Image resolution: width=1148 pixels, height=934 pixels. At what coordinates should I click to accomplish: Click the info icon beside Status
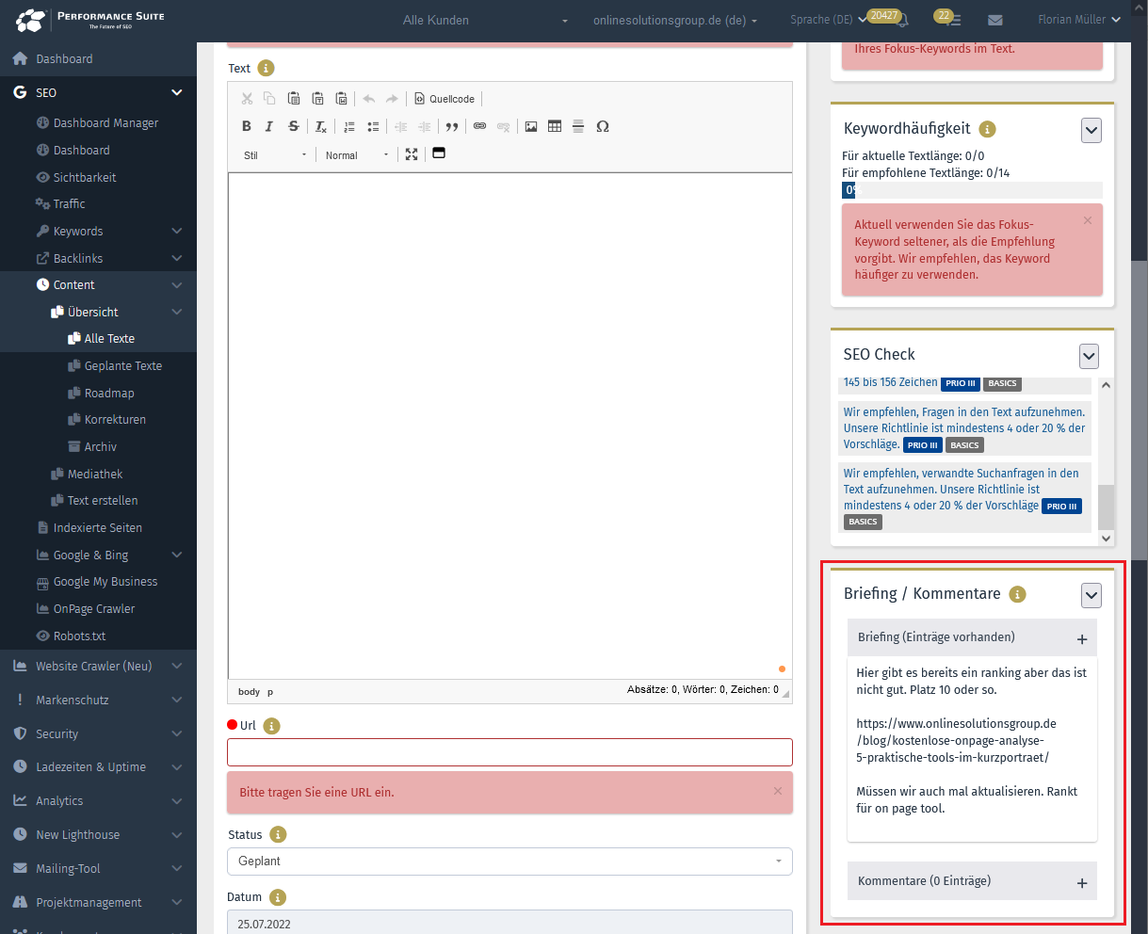click(277, 834)
